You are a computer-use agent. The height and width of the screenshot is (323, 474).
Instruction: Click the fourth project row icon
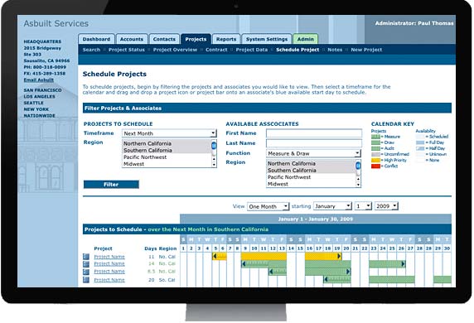[86, 280]
